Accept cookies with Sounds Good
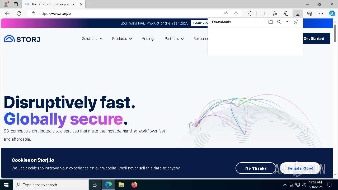The image size is (338, 190). pyautogui.click(x=300, y=168)
